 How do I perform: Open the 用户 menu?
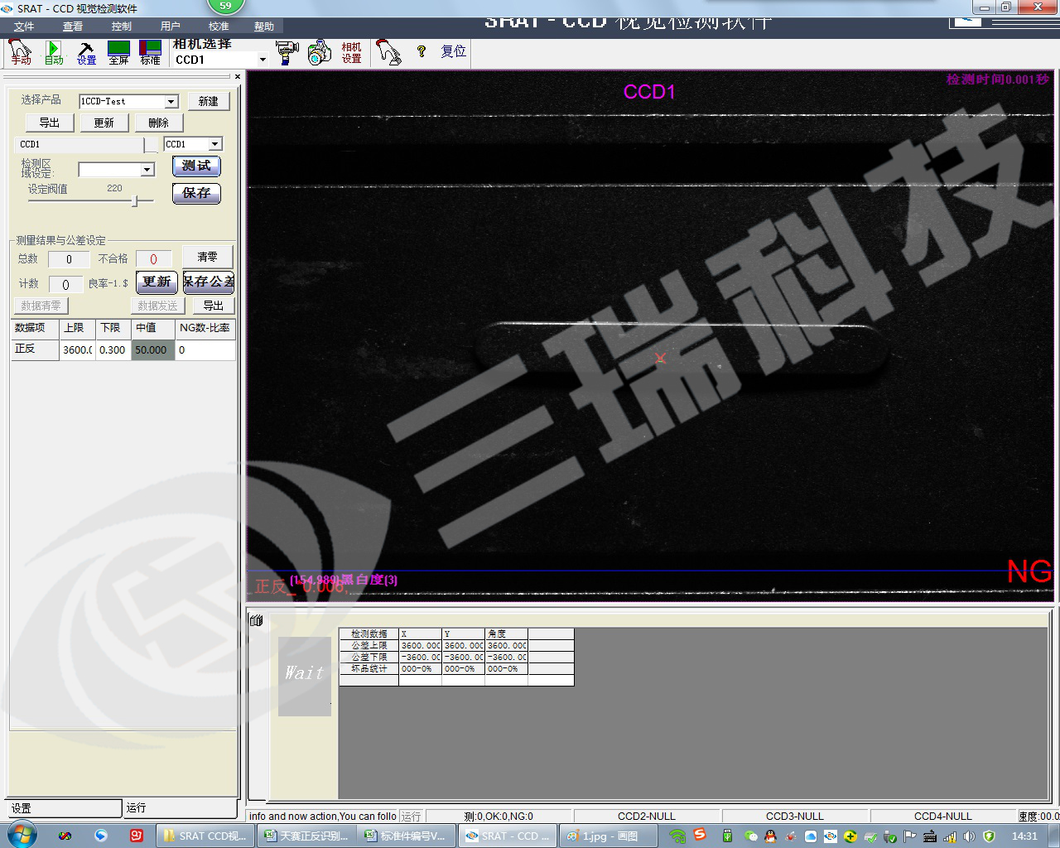(170, 26)
